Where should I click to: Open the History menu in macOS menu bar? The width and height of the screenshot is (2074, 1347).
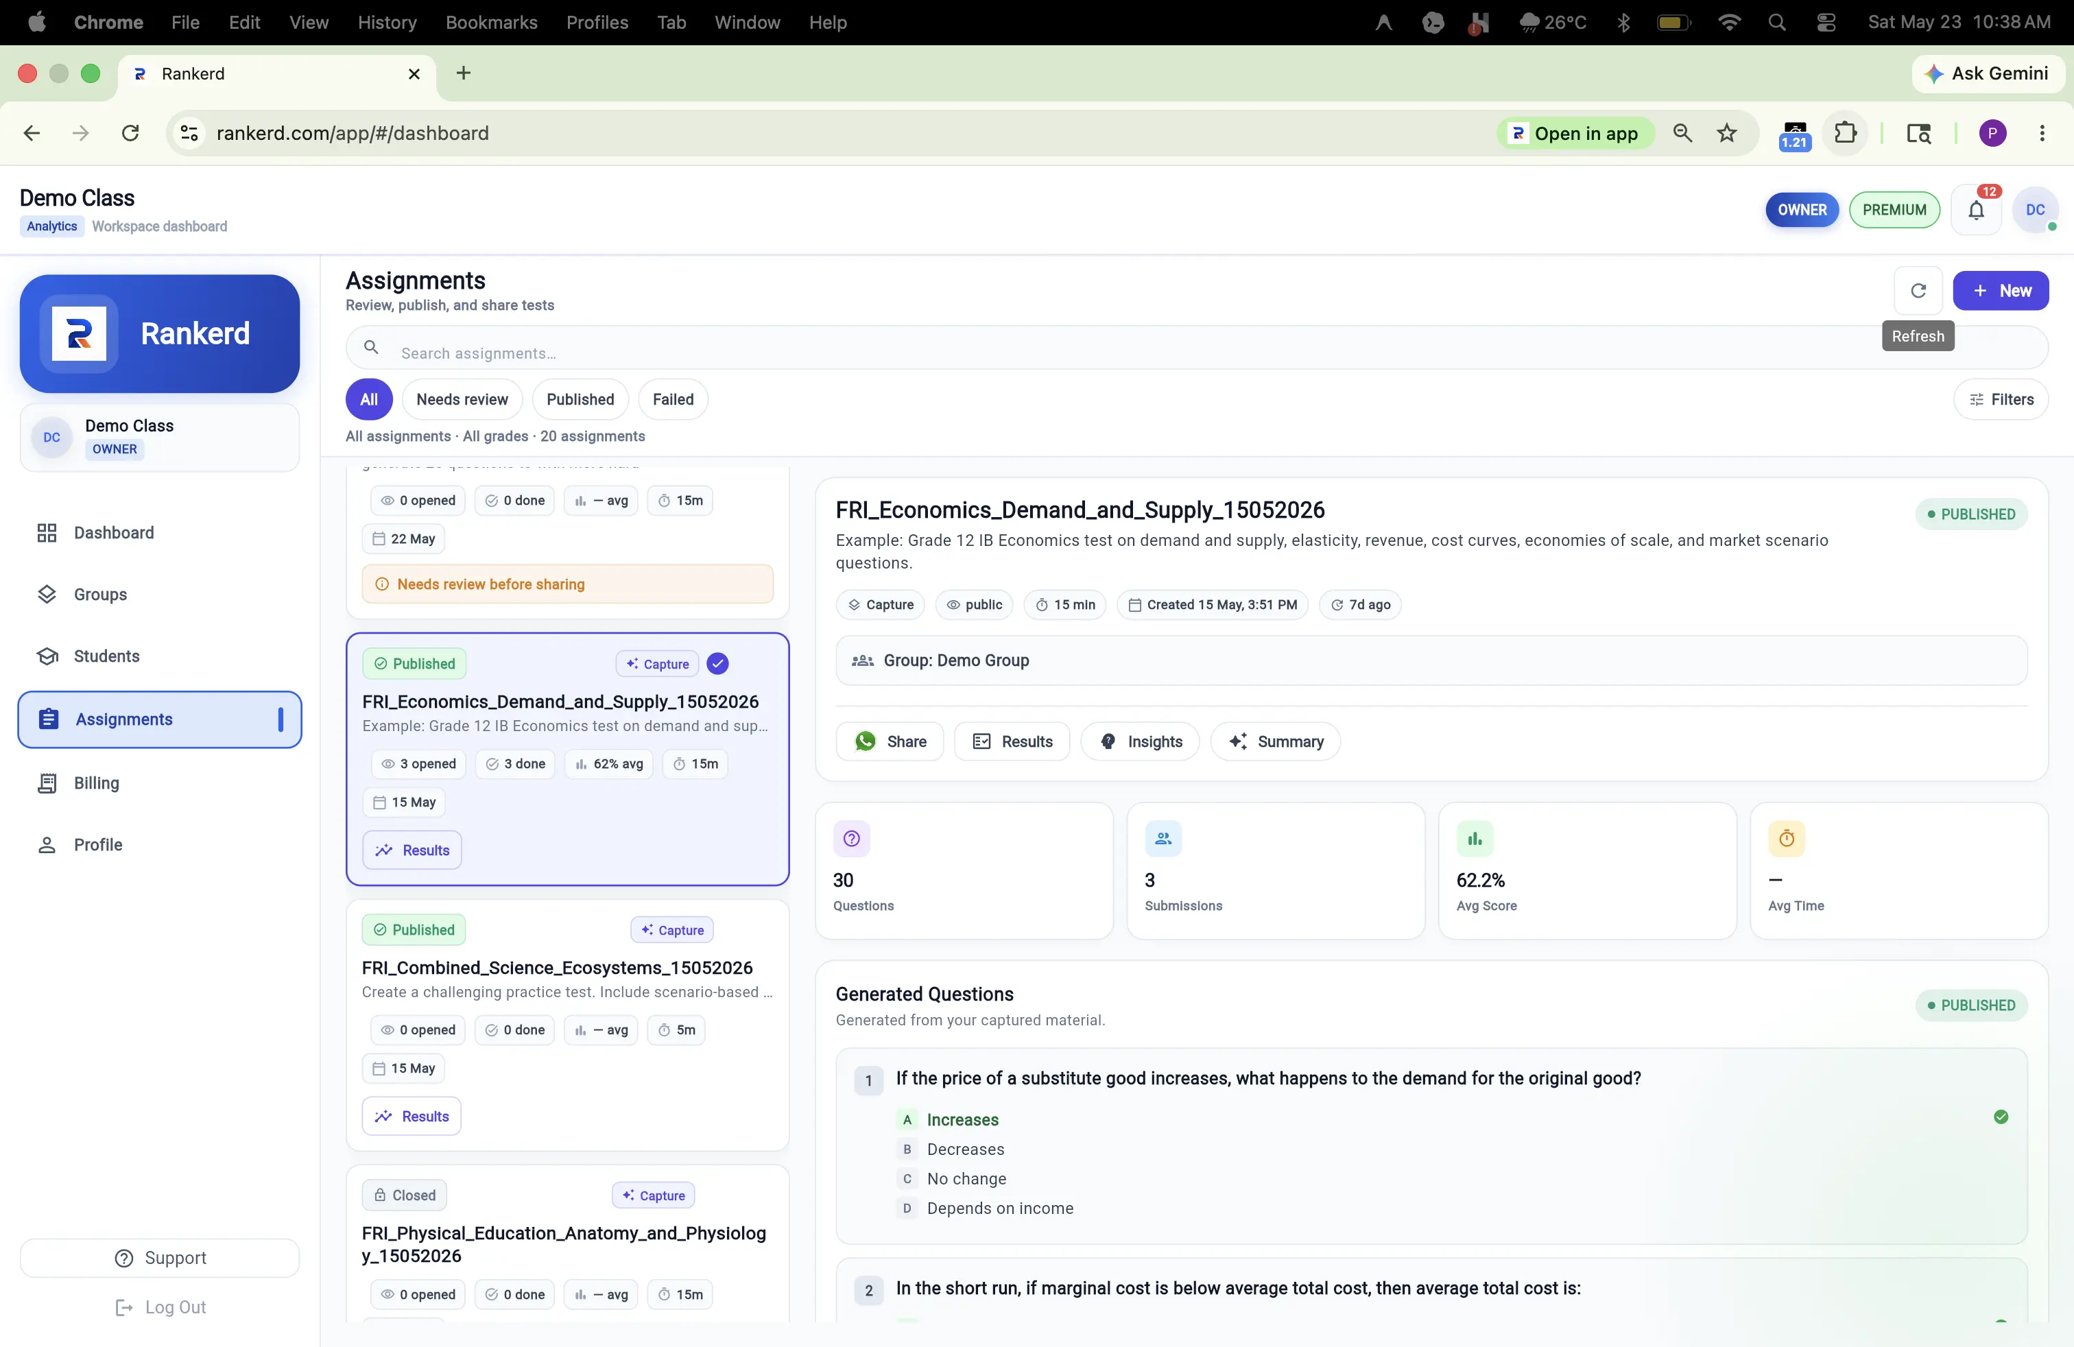[387, 23]
